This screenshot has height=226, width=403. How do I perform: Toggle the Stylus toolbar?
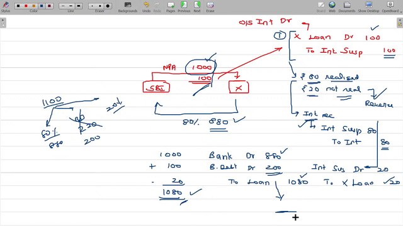point(6,7)
